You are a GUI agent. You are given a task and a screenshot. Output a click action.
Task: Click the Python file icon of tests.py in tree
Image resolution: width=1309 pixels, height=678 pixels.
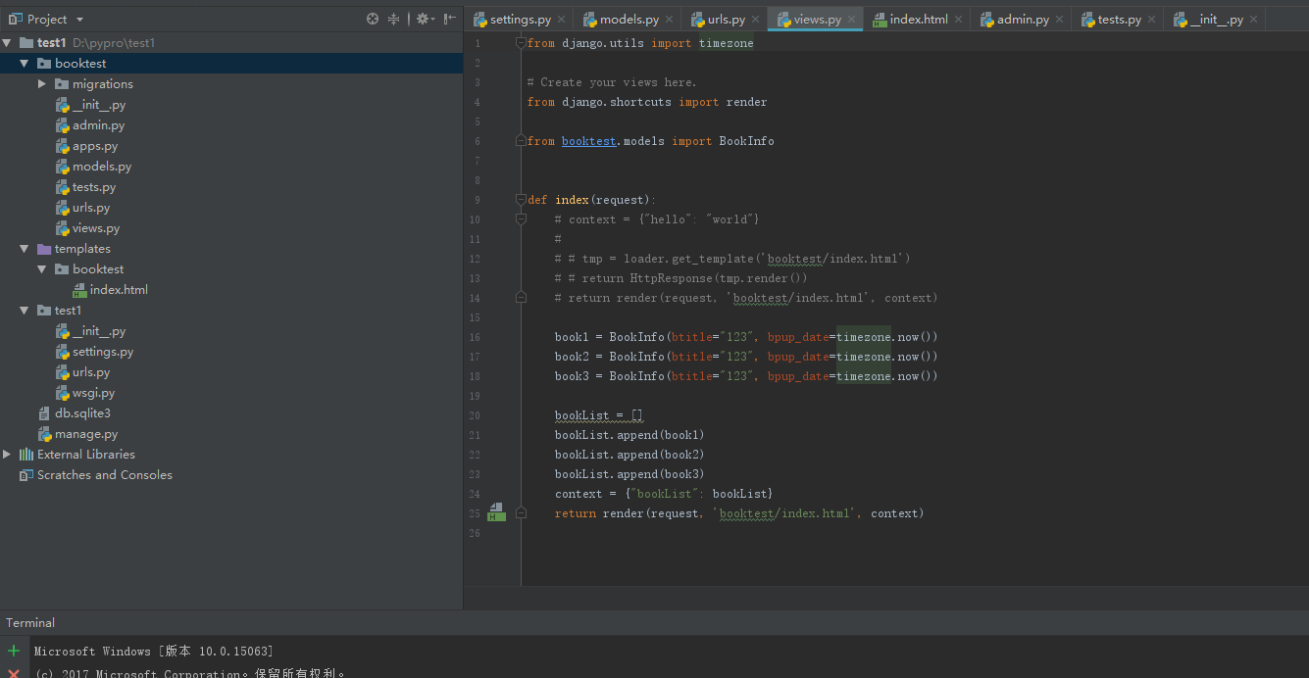63,187
